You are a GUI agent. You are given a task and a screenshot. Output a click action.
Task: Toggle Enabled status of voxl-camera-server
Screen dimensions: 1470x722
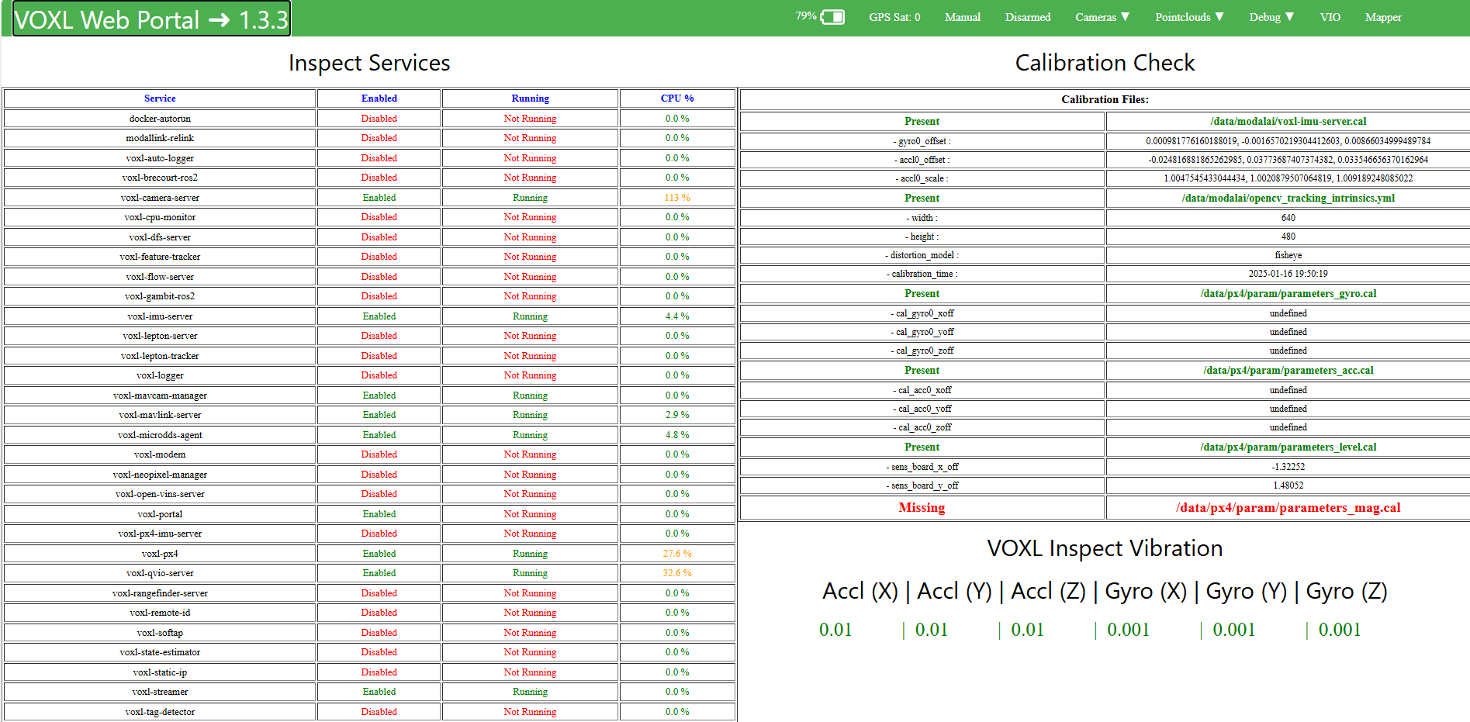[x=379, y=198]
